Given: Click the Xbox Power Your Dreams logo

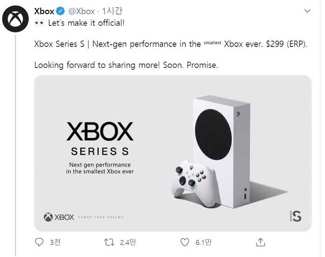Looking at the screenshot, I should (84, 217).
